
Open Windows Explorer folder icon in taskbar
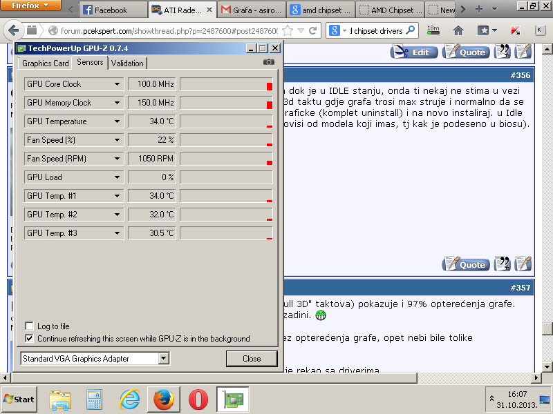pyautogui.click(x=60, y=399)
